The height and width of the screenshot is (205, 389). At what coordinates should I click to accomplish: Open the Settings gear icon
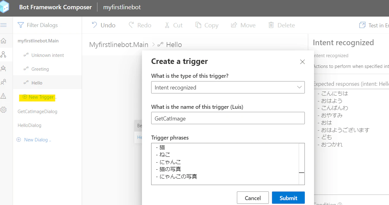[3, 110]
